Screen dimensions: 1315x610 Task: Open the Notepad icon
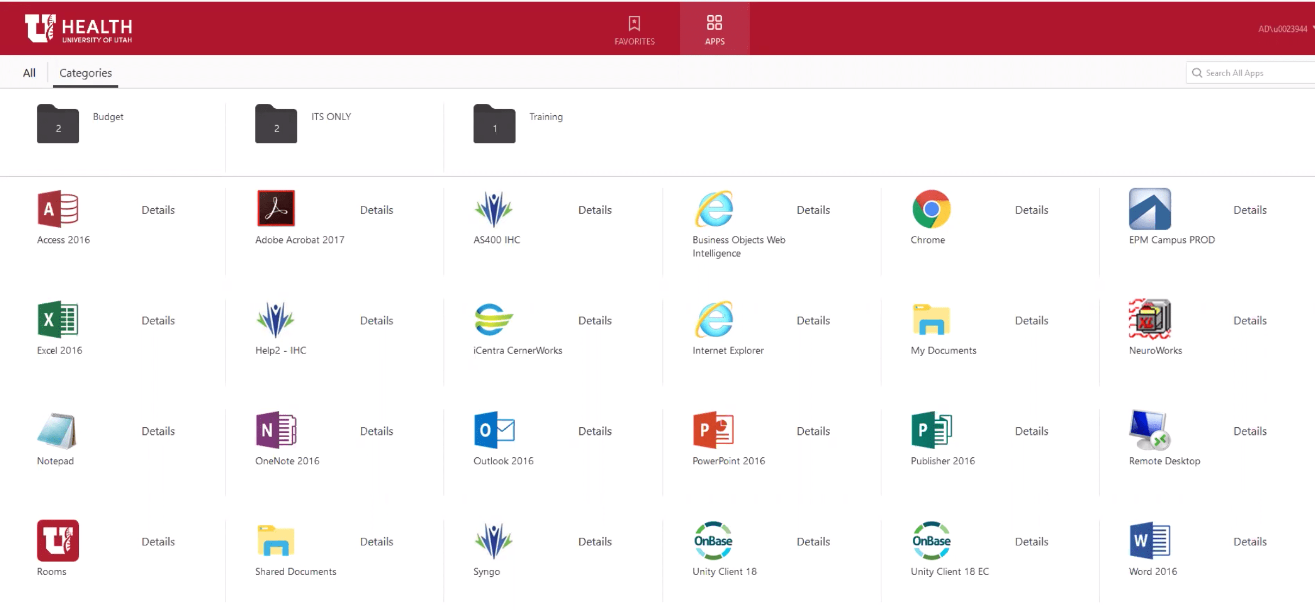(57, 430)
